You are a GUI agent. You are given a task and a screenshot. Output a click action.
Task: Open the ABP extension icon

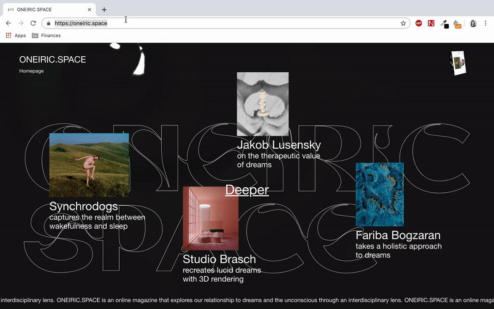419,23
